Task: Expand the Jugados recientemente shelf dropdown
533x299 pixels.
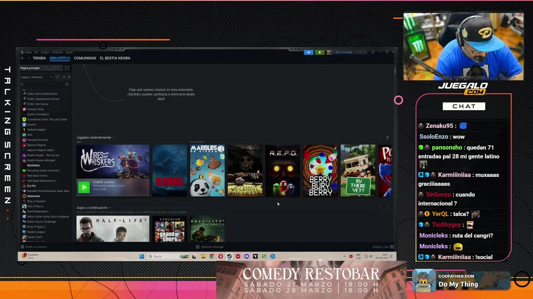Action: [x=114, y=137]
